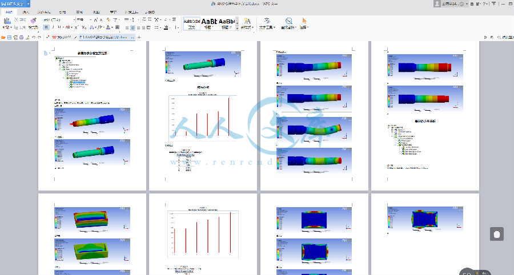Add a new document tab with plus

(139, 37)
